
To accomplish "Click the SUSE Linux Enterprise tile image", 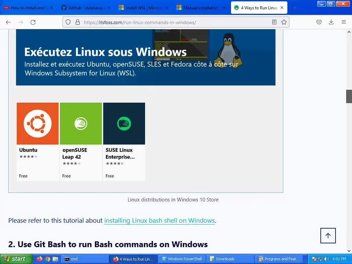I will click(x=124, y=123).
